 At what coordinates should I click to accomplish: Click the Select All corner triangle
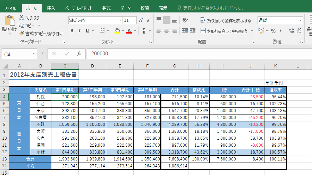(x=6, y=66)
